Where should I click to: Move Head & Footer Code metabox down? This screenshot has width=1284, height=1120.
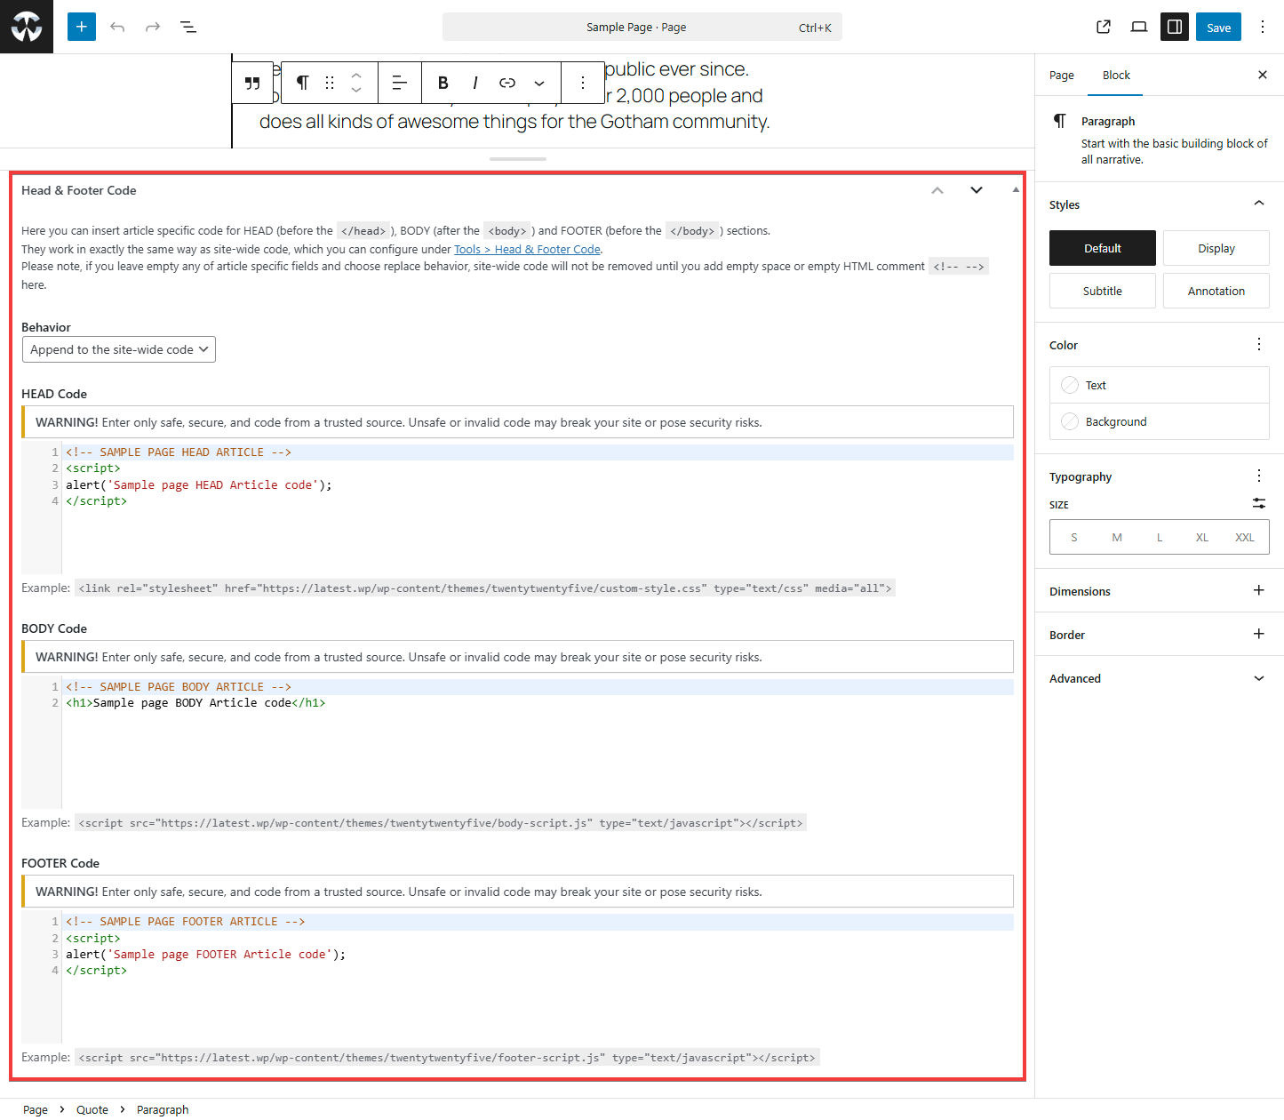(977, 190)
